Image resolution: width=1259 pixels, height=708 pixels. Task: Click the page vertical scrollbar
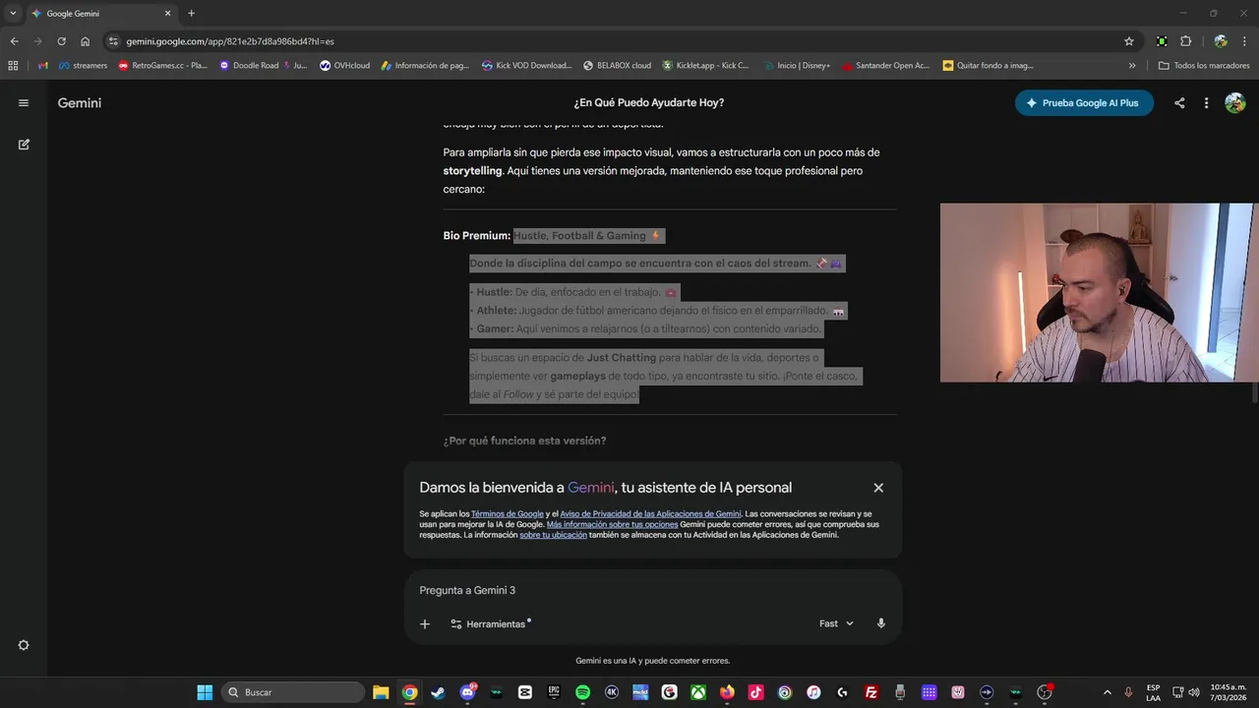pos(1253,392)
